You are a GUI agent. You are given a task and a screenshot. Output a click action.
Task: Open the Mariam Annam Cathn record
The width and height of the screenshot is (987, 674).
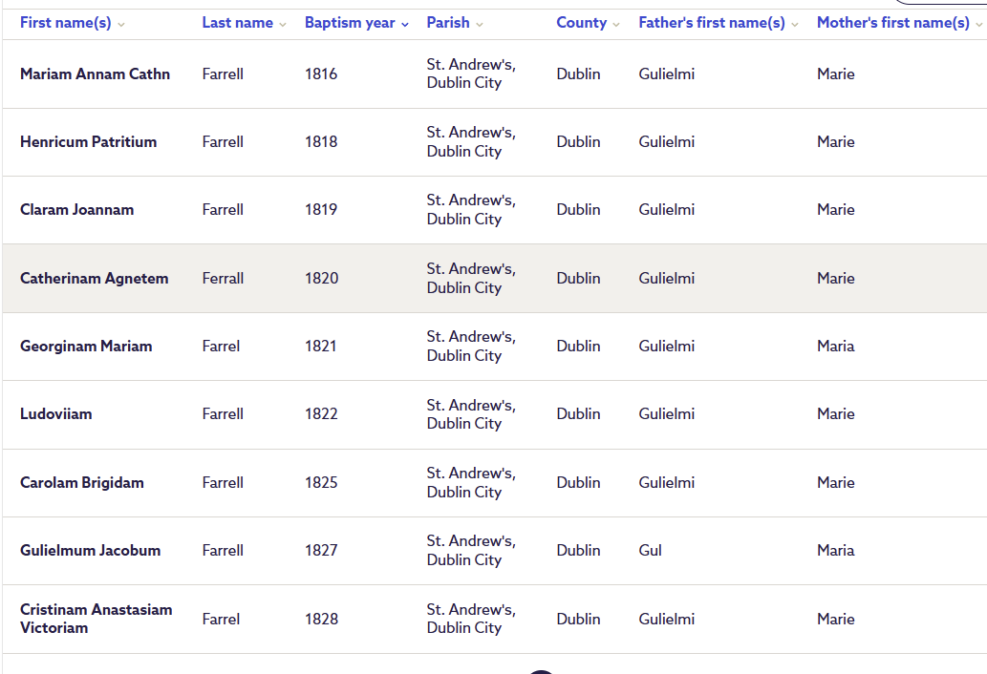[x=95, y=74]
